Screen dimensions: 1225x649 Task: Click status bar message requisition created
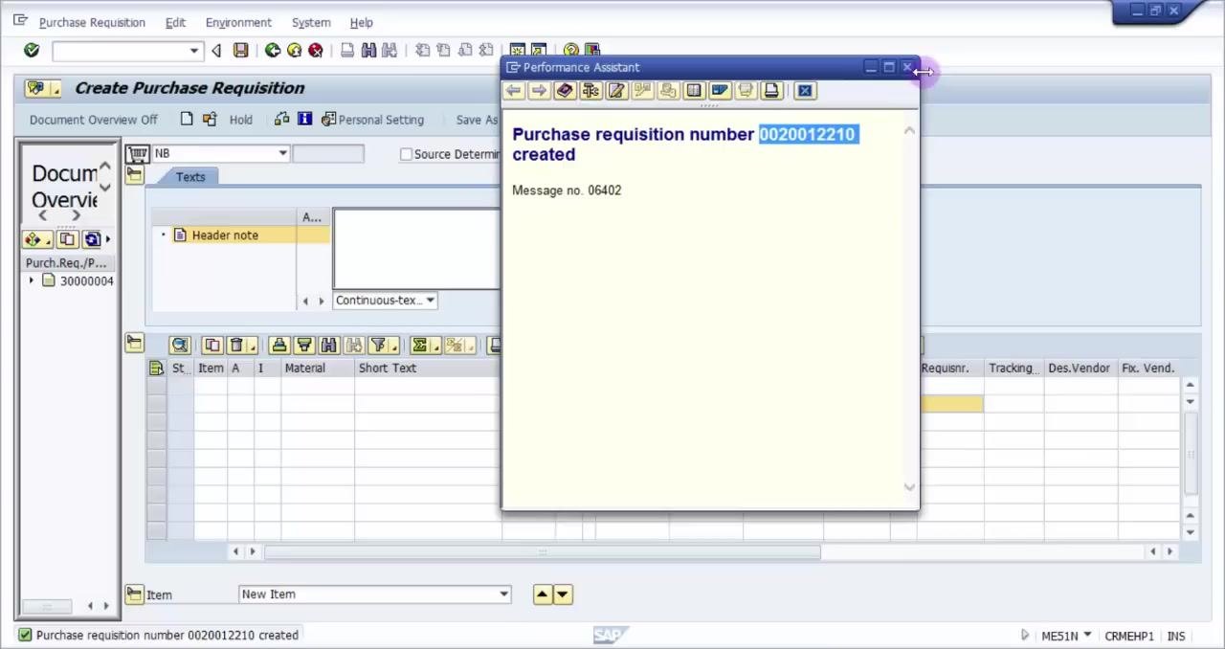pyautogui.click(x=167, y=636)
